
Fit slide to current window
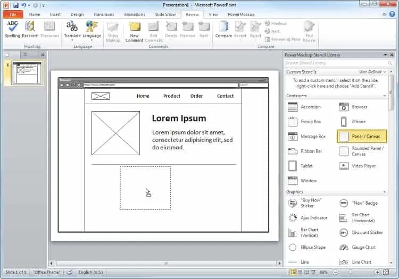[x=386, y=272]
